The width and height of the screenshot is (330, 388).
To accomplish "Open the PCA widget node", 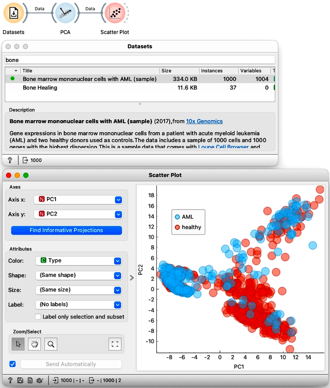I will 65,13.
